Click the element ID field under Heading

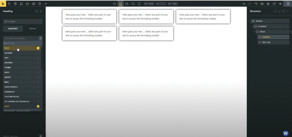[x=23, y=22]
